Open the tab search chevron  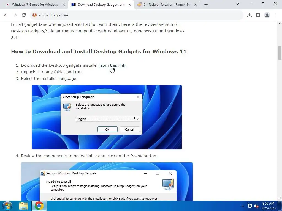(238, 4)
